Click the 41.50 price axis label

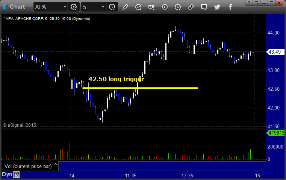[x=274, y=126]
